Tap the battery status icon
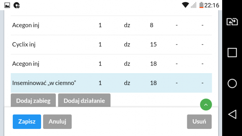Viewport: 242px width, 136px height. coord(201,5)
